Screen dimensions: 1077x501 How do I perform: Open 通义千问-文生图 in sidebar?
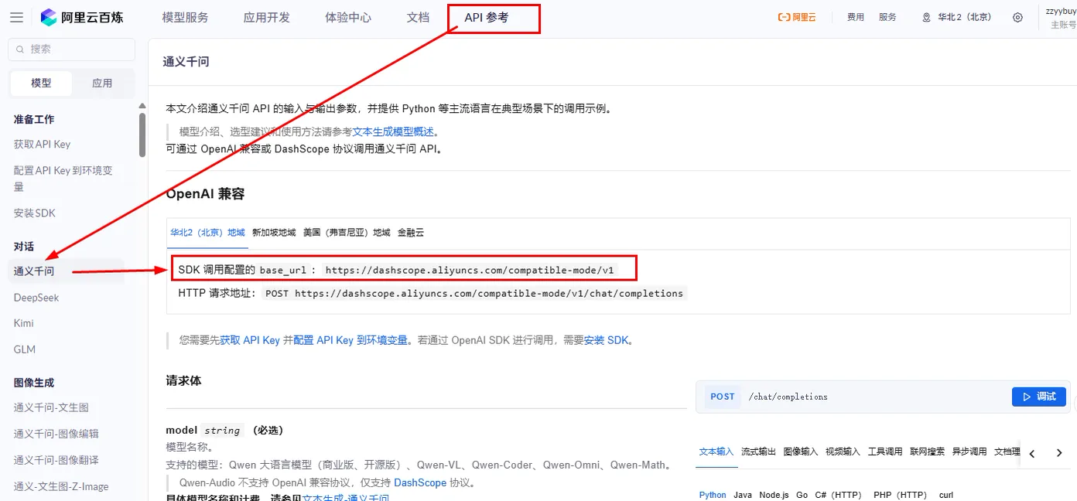(51, 407)
